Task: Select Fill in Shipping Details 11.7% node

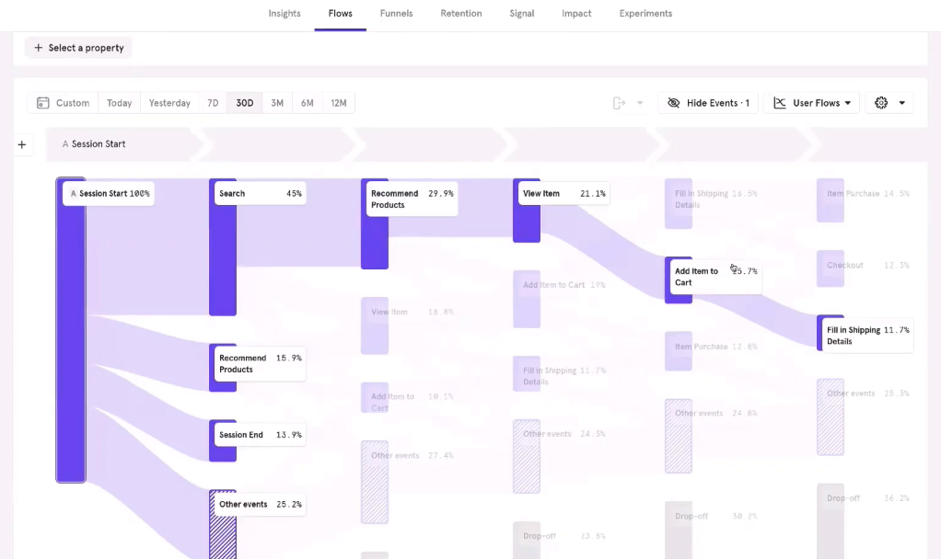Action: click(x=867, y=336)
